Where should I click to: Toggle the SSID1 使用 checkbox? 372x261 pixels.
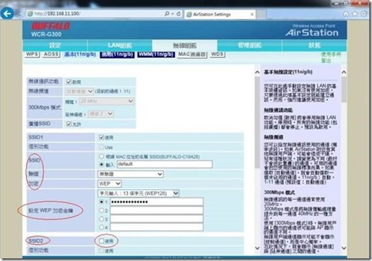(102, 137)
